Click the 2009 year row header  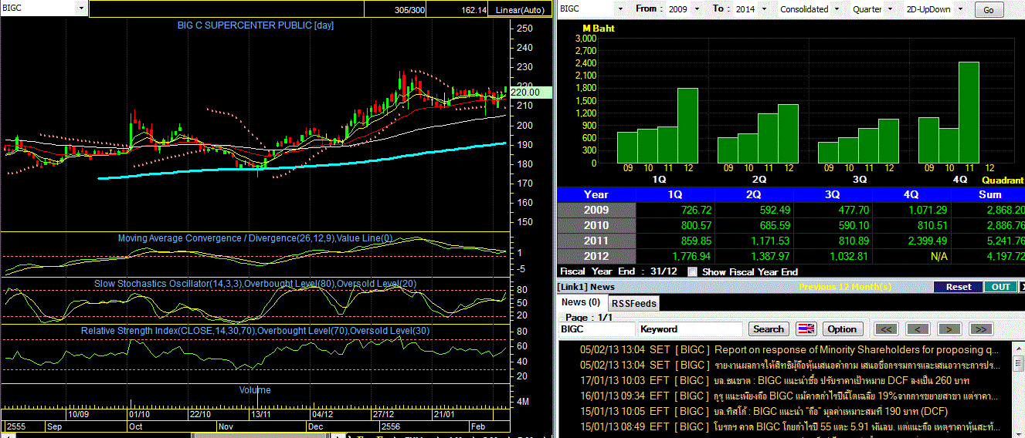click(596, 210)
